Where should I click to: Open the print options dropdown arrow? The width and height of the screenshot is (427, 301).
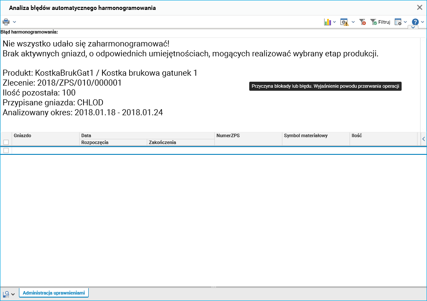[15, 22]
